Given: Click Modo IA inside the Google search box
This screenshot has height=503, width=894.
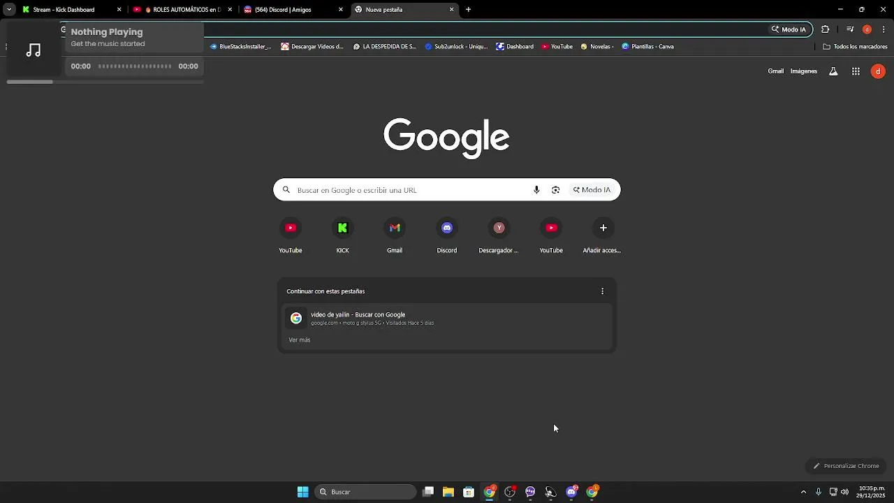Looking at the screenshot, I should (592, 190).
